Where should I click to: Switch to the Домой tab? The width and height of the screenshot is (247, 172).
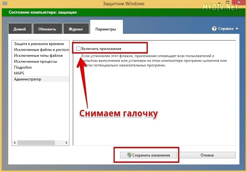click(x=20, y=29)
